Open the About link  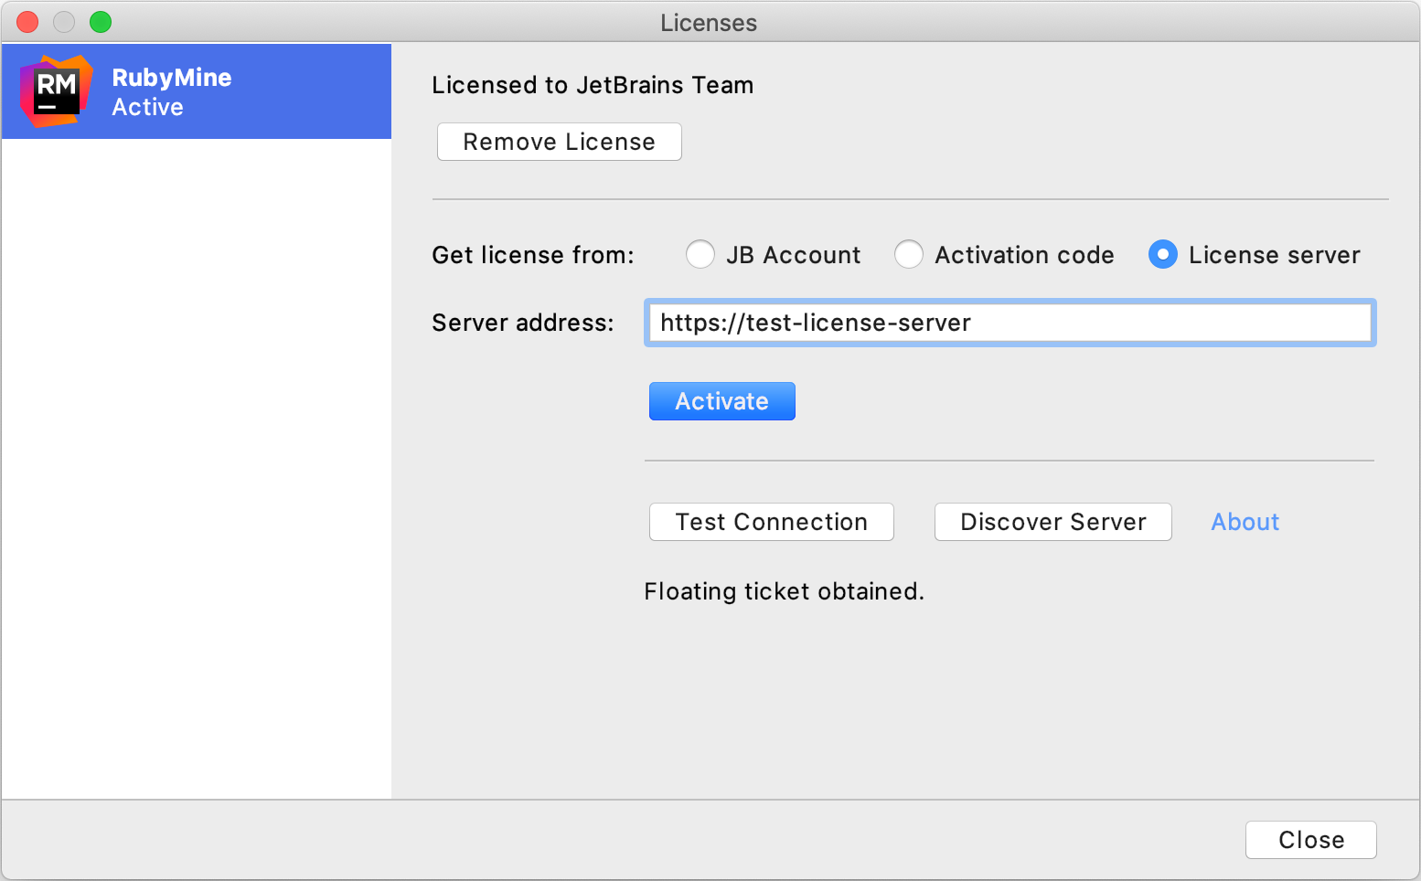[x=1245, y=522]
